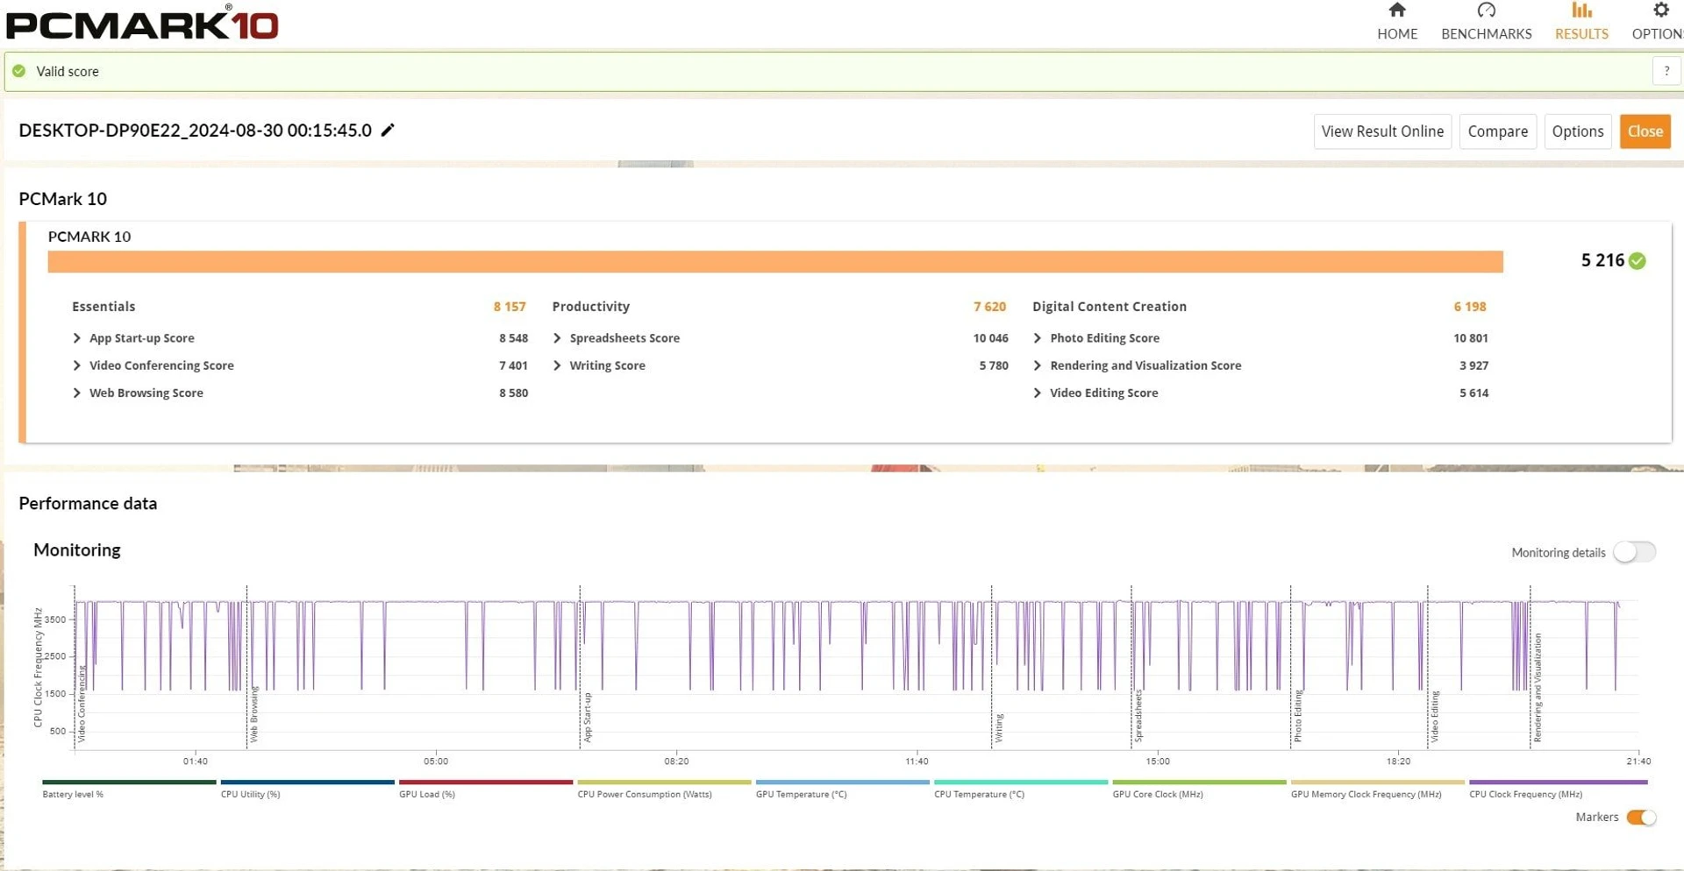Screen dimensions: 1684x871
Task: Select GPU Load (%) legend swatch
Action: 486,782
